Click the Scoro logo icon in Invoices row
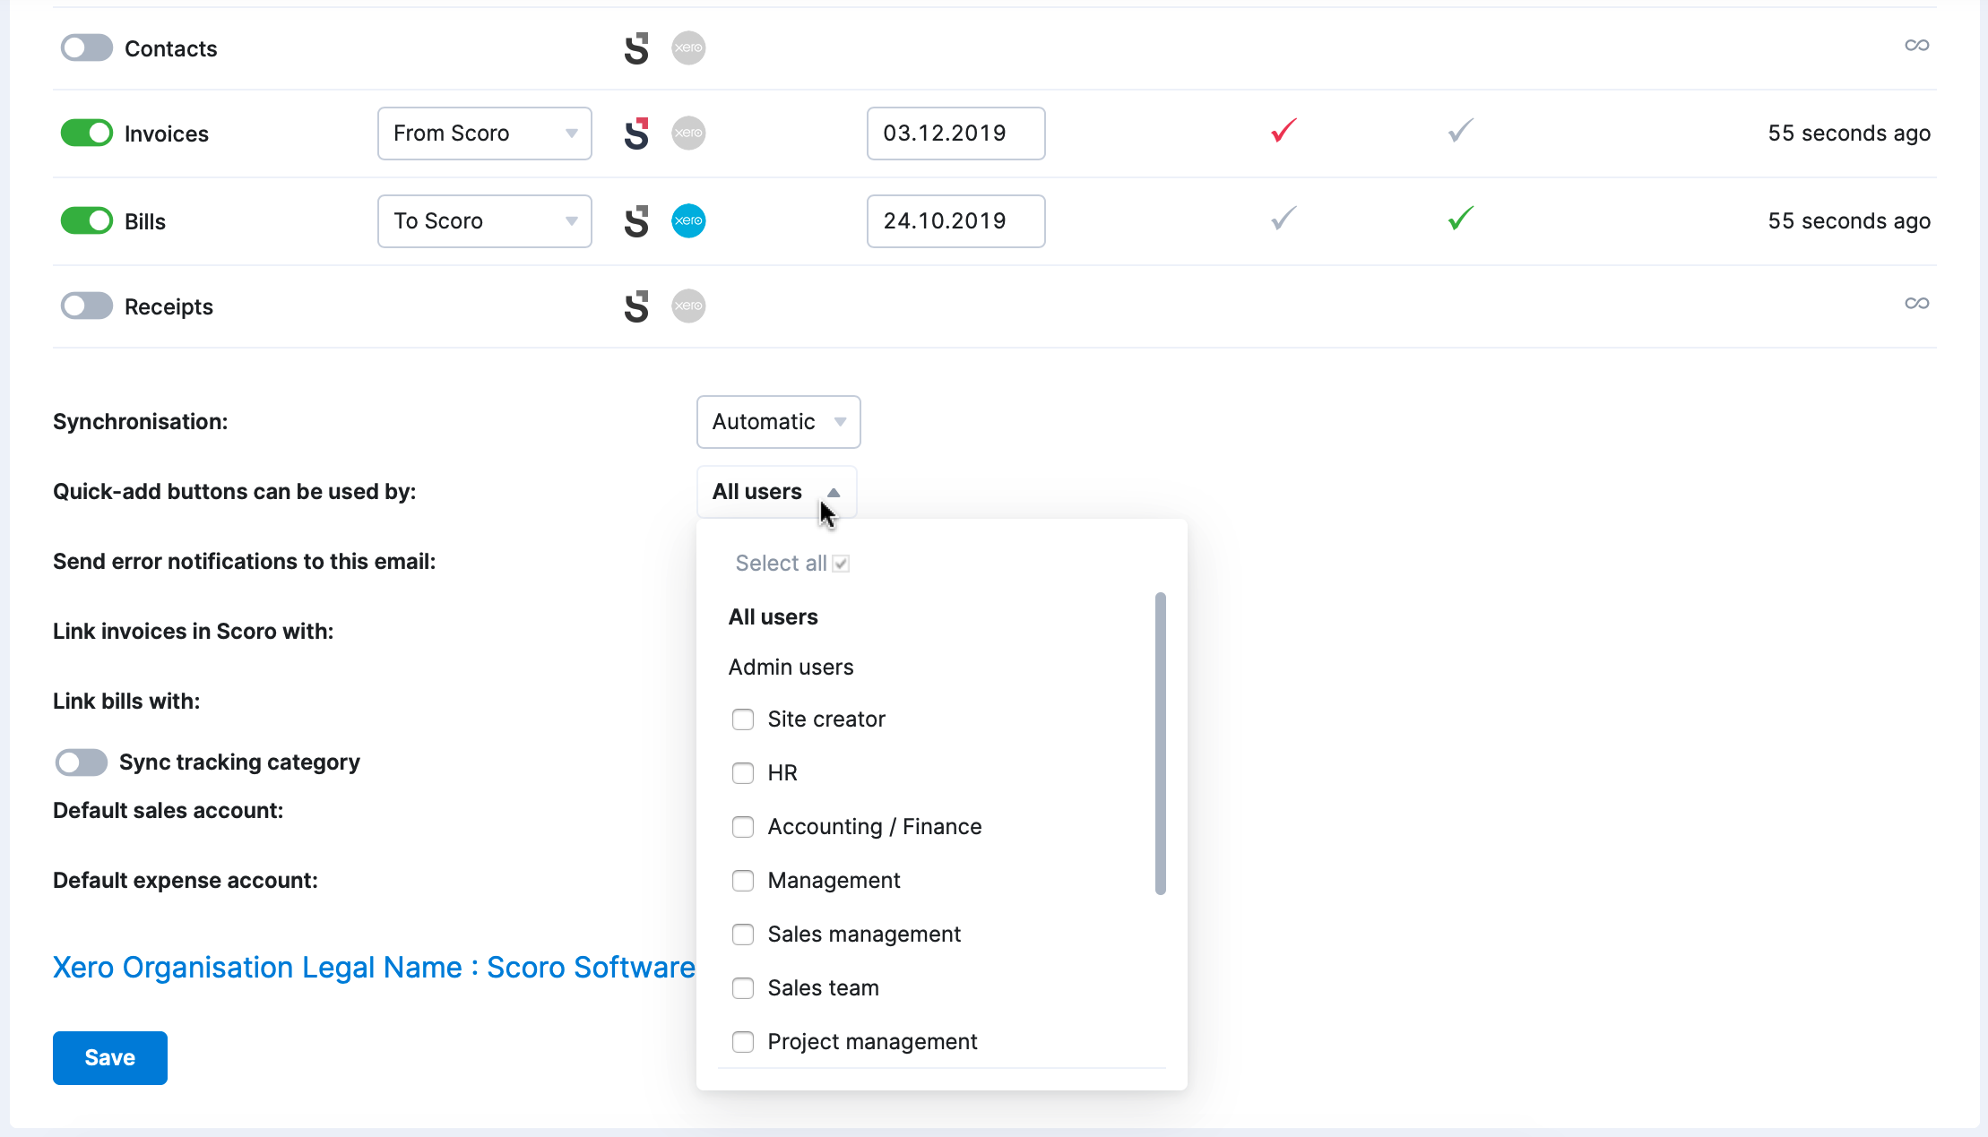This screenshot has width=1988, height=1137. click(636, 134)
